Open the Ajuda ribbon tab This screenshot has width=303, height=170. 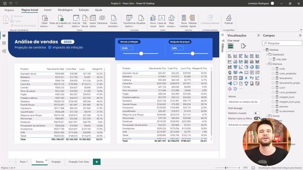pos(98,10)
